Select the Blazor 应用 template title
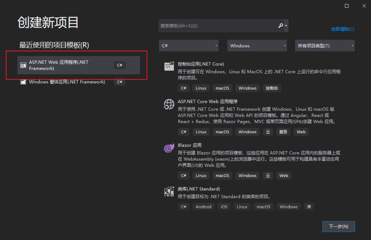This screenshot has height=240, width=371. point(190,145)
